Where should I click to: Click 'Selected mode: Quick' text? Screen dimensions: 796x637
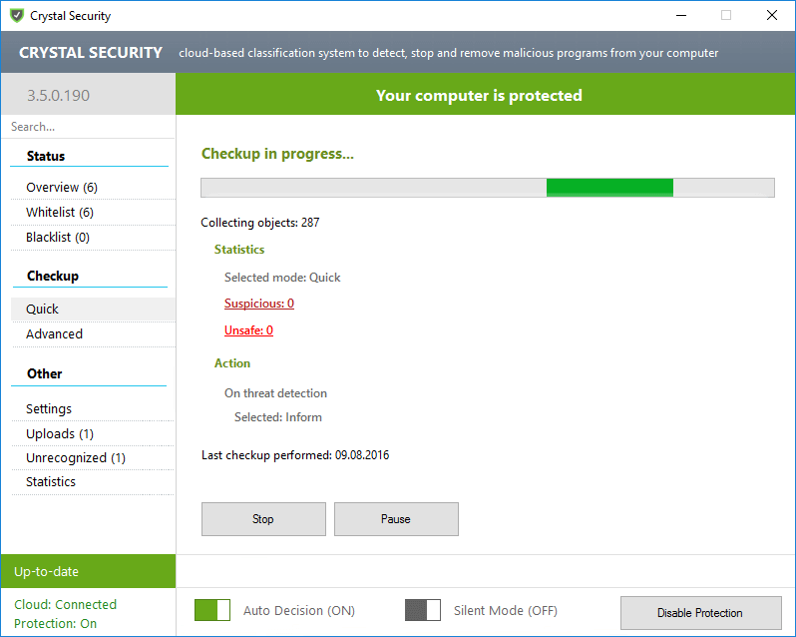pos(282,278)
